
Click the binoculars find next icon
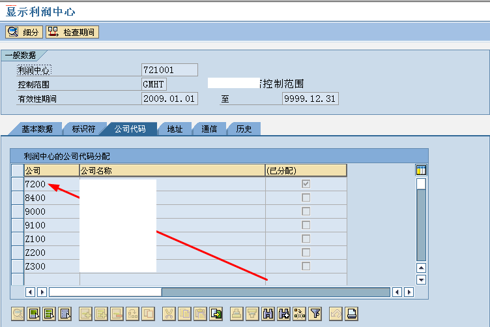point(283,313)
